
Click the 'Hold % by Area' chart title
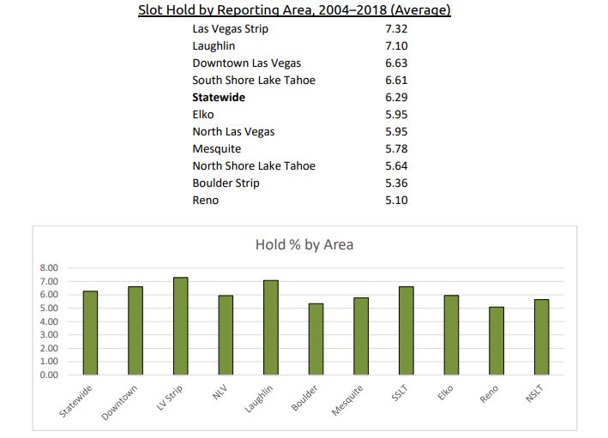point(304,244)
